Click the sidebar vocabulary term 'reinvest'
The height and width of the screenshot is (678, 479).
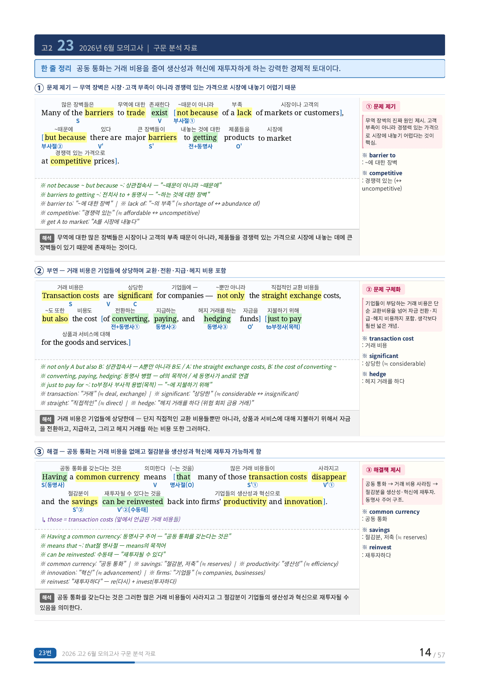[380, 547]
